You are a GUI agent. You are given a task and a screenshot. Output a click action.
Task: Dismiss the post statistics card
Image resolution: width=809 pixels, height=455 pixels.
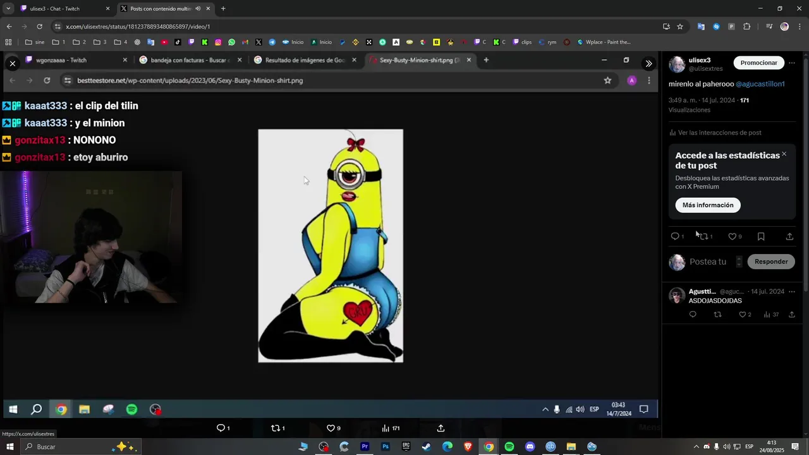(x=784, y=154)
